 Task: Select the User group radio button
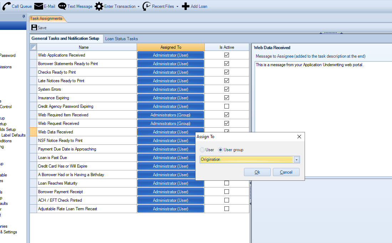[x=220, y=150]
